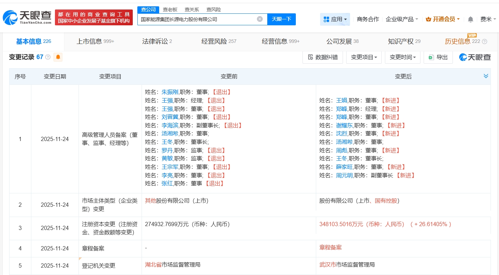Viewport: 499px width, 275px height.
Task: Click the 数据纠错 button
Action: pyautogui.click(x=323, y=57)
